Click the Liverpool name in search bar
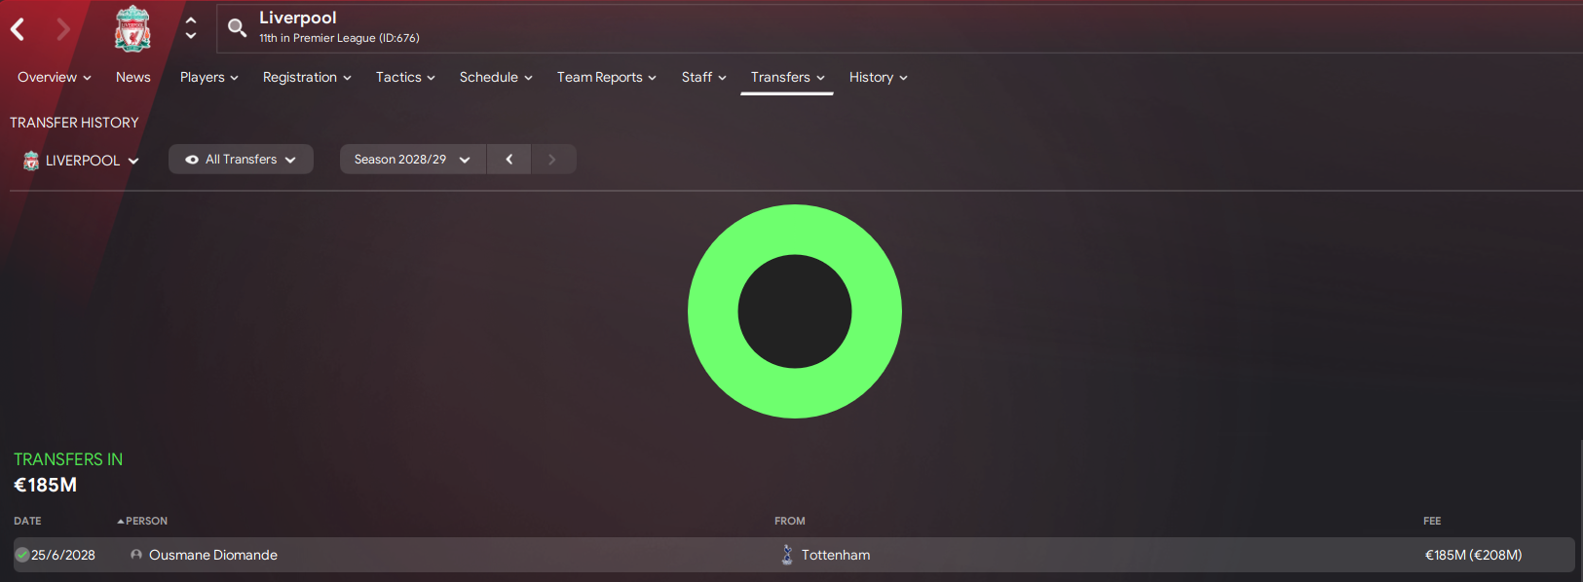The height and width of the screenshot is (582, 1583). (x=298, y=18)
